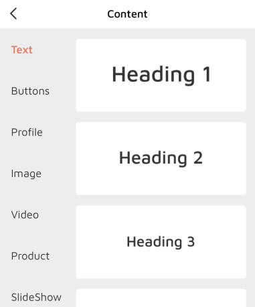255x307 pixels.
Task: Click the Content page title
Action: [x=127, y=14]
